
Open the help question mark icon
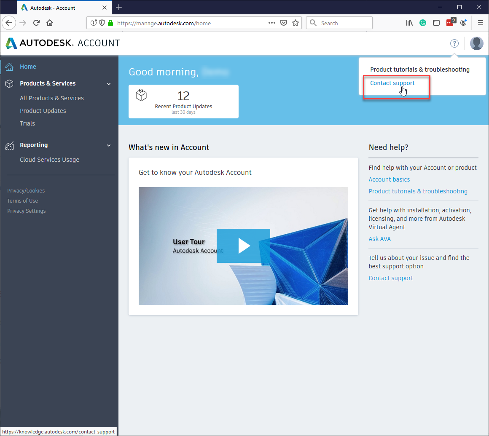(454, 43)
